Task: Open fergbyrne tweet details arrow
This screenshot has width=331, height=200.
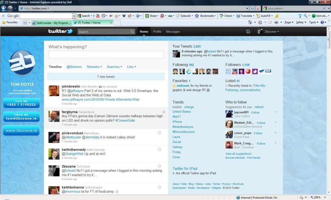Action: [164, 112]
